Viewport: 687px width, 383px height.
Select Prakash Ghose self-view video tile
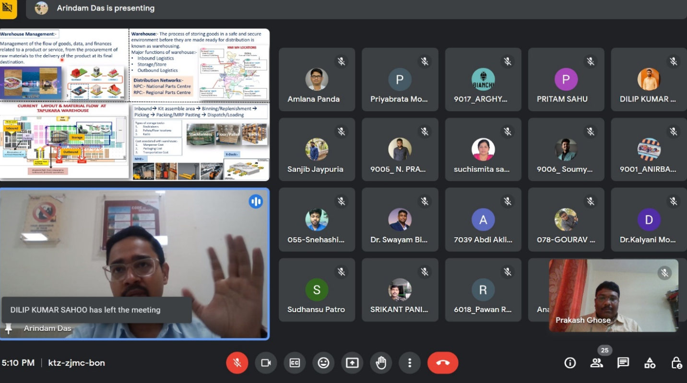click(614, 295)
